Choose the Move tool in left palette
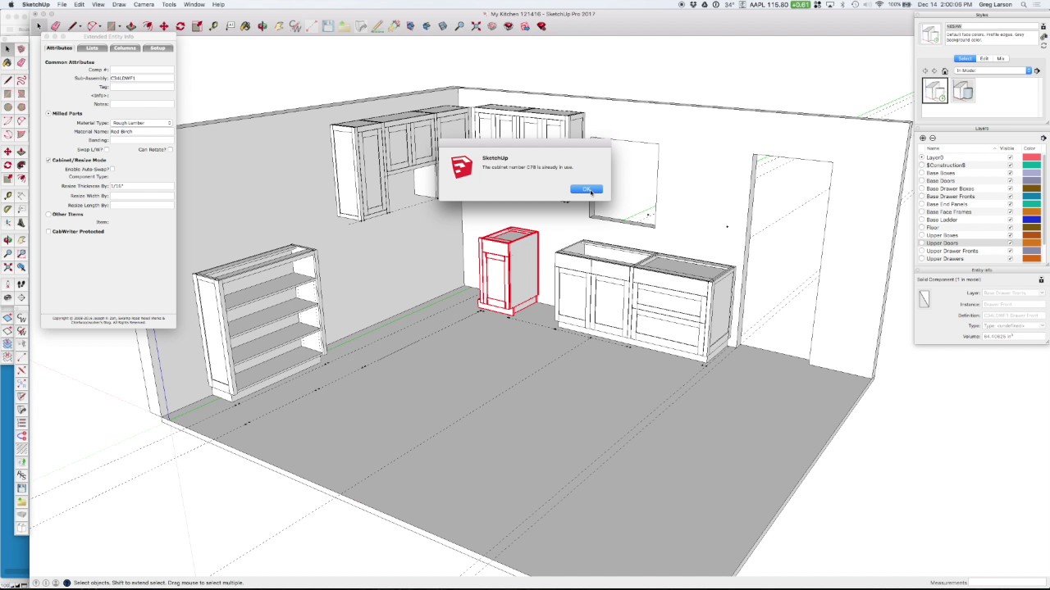 pos(7,152)
